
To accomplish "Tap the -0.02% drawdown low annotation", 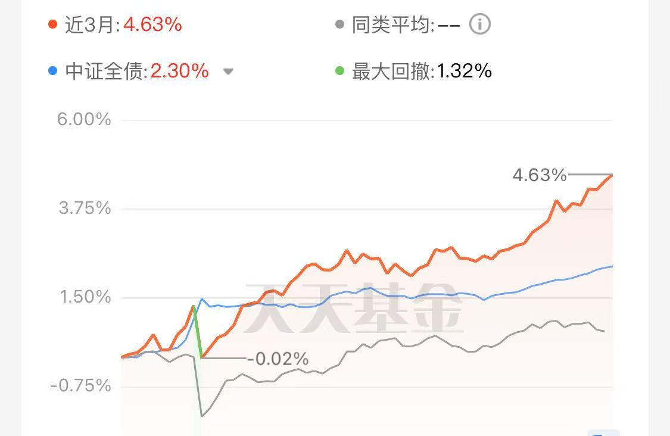I will point(278,359).
